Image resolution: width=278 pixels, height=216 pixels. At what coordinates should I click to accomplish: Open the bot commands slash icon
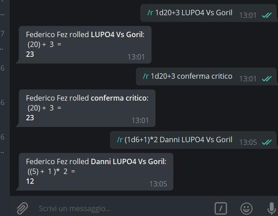tap(221, 208)
